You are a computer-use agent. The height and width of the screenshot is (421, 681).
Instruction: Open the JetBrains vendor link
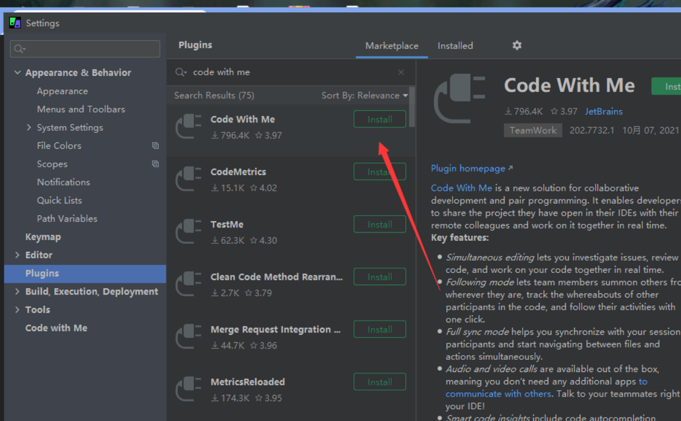(603, 111)
